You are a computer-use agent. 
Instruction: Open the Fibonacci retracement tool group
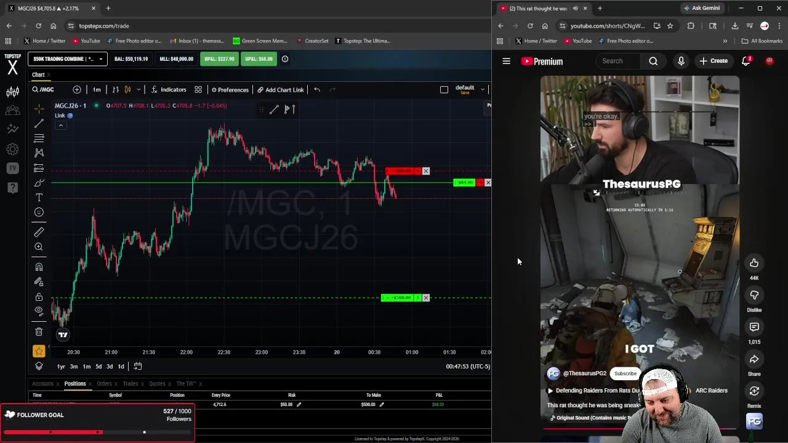[39, 138]
